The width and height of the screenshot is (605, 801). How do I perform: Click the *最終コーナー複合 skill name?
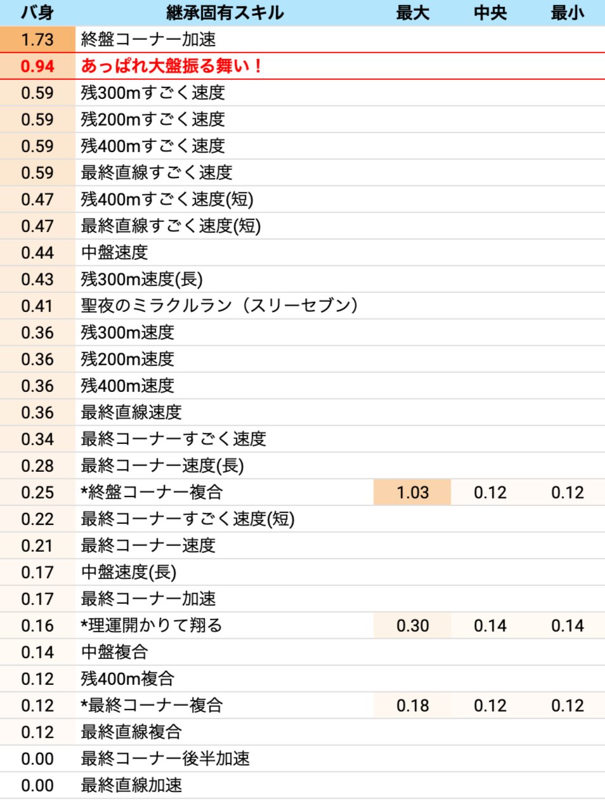[152, 705]
